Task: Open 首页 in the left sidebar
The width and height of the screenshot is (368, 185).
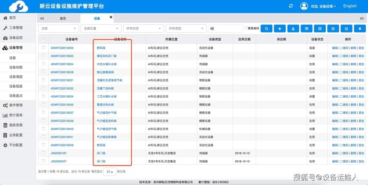Action: point(18,18)
